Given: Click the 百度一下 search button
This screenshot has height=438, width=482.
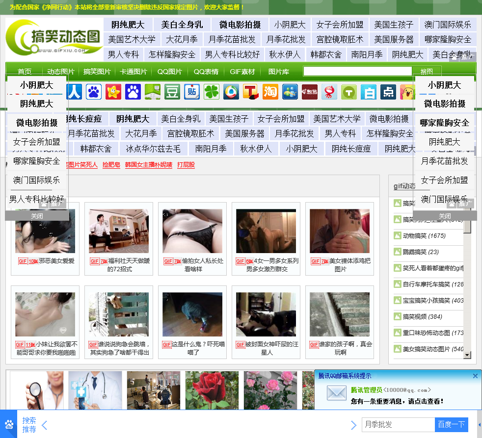Looking at the screenshot, I should (451, 424).
